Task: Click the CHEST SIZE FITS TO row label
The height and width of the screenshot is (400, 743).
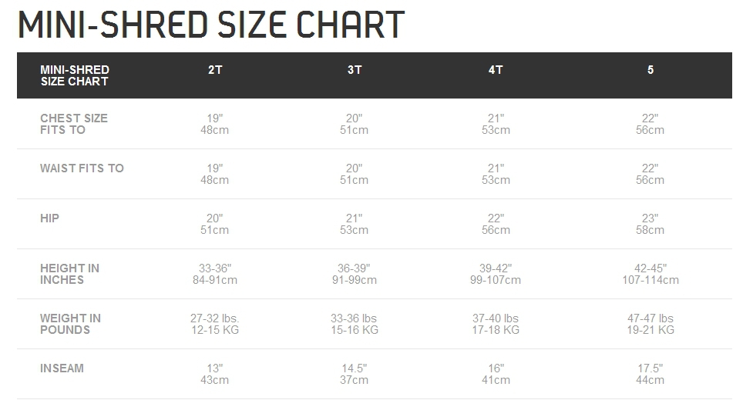Action: click(74, 124)
